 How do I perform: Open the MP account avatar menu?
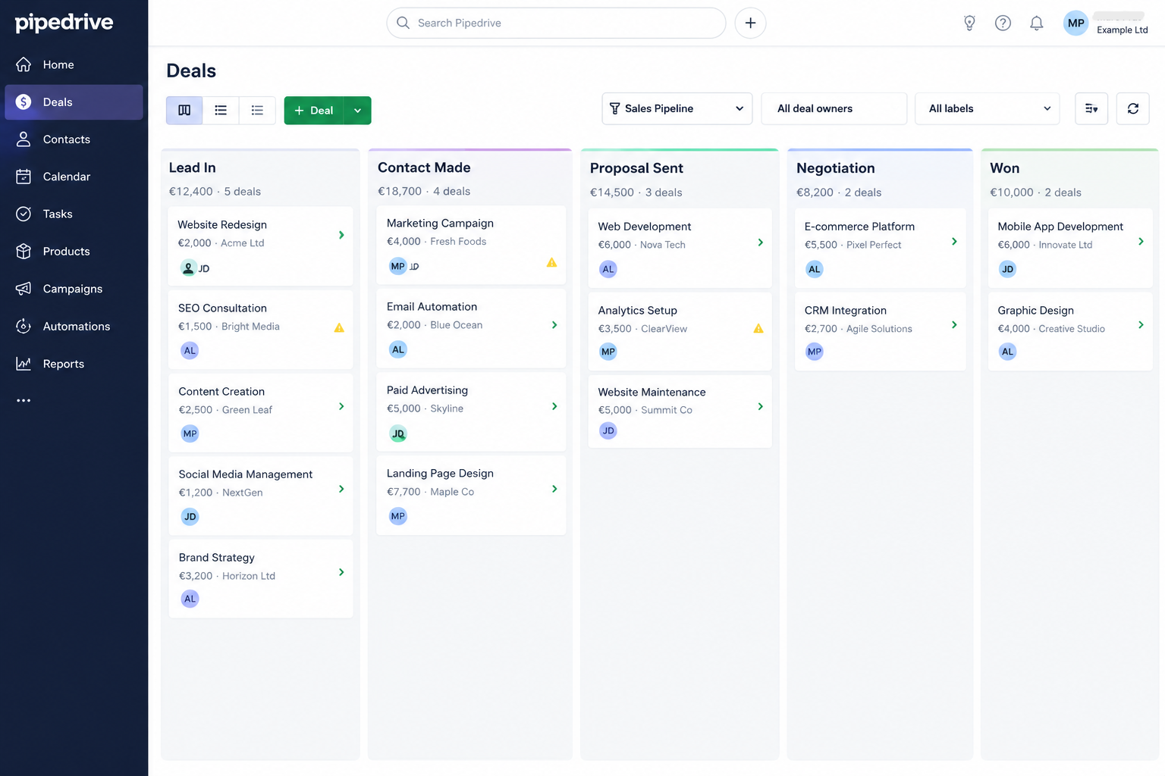coord(1076,23)
